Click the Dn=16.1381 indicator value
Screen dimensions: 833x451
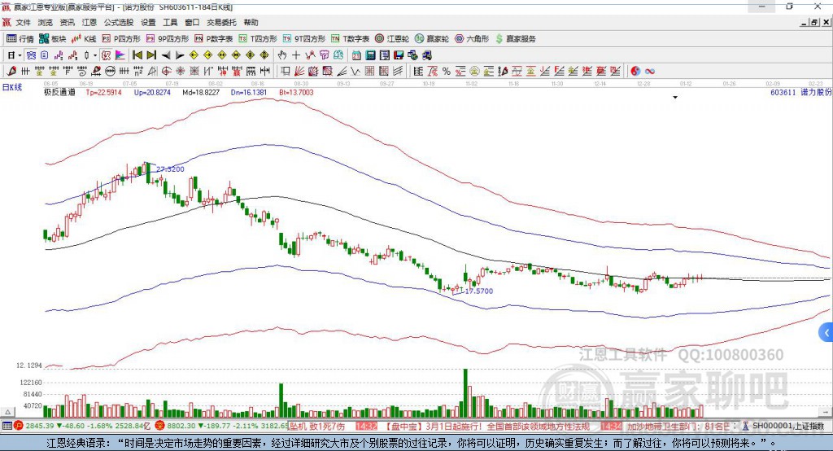[x=249, y=92]
